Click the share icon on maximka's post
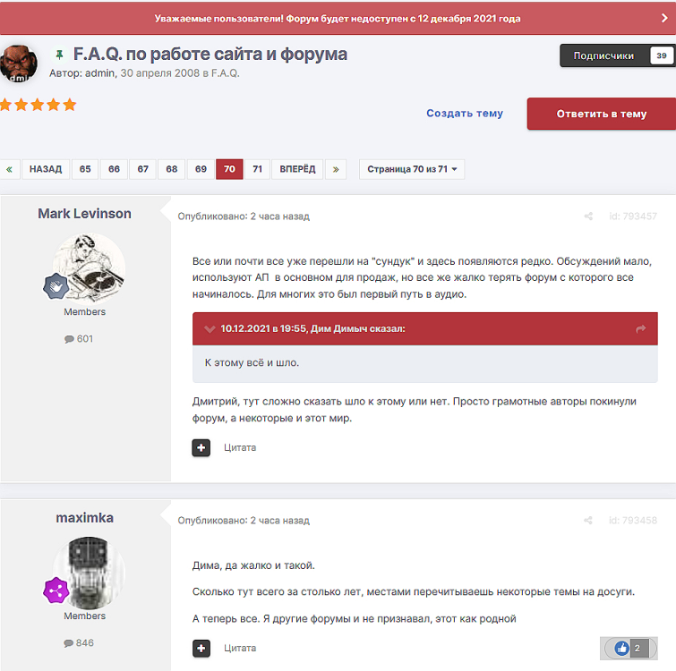The image size is (676, 671). 588,521
